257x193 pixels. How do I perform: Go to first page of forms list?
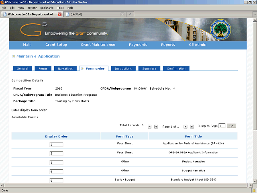point(149,127)
